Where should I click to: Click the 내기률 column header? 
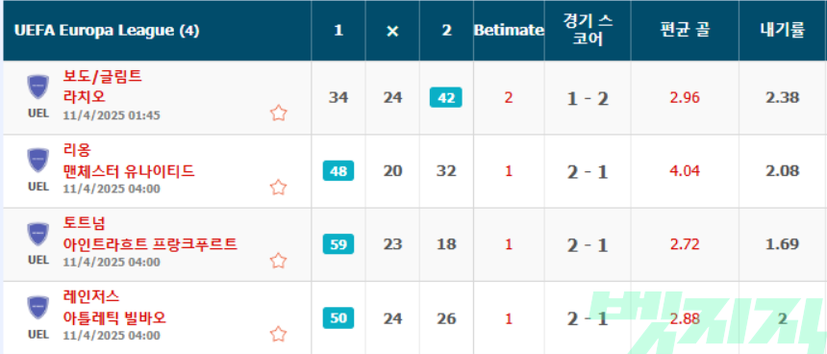(x=783, y=31)
